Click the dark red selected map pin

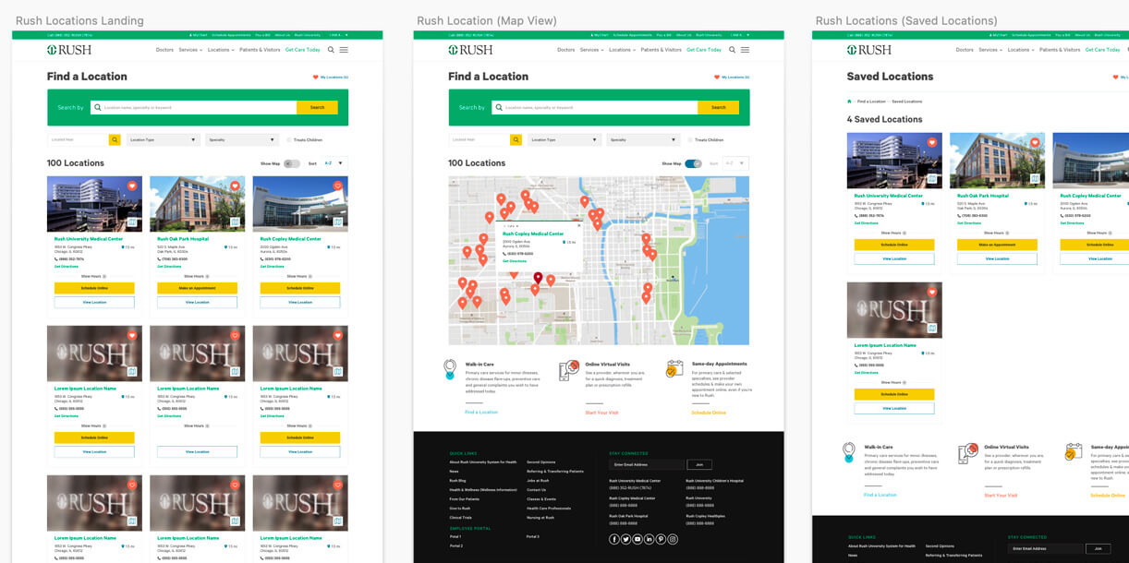tap(538, 277)
